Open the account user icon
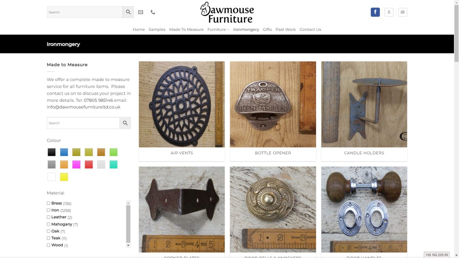Image resolution: width=459 pixels, height=258 pixels. [389, 12]
